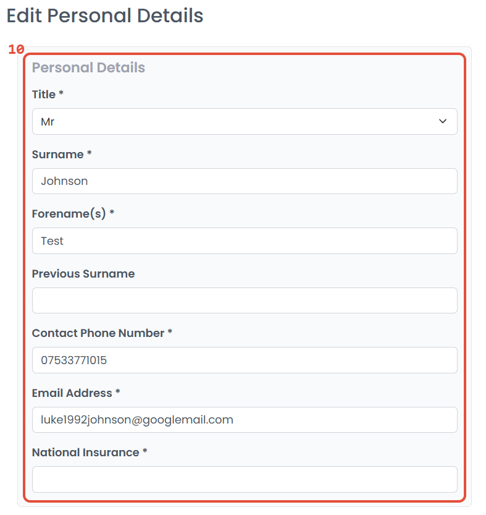This screenshot has height=515, width=486.
Task: Select the Contact Phone Number input
Action: click(244, 360)
